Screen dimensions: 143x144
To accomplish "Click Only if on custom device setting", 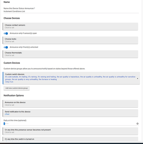I will (9, 82).
